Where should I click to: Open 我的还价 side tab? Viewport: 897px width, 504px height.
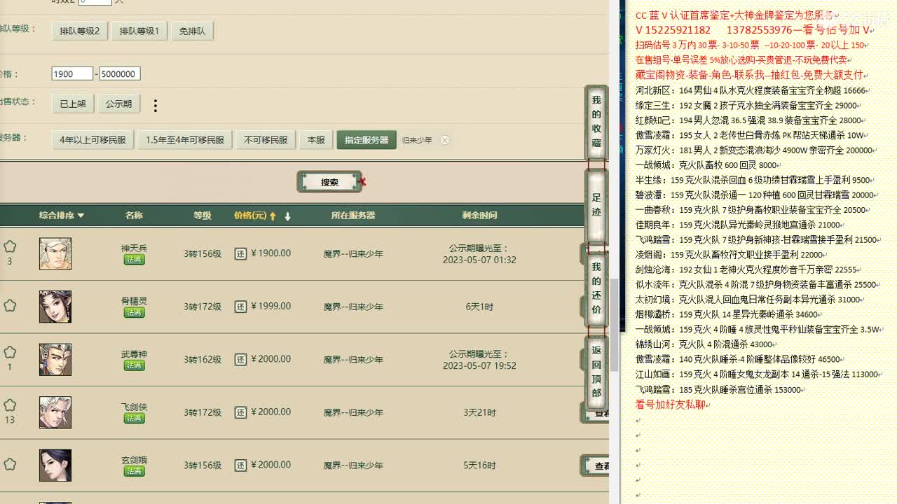click(x=596, y=289)
